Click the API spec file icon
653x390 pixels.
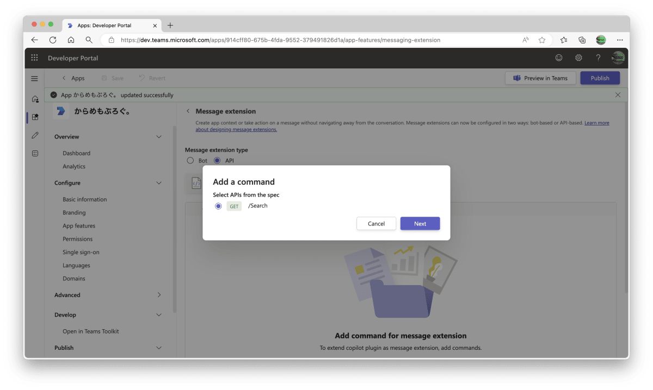click(196, 184)
